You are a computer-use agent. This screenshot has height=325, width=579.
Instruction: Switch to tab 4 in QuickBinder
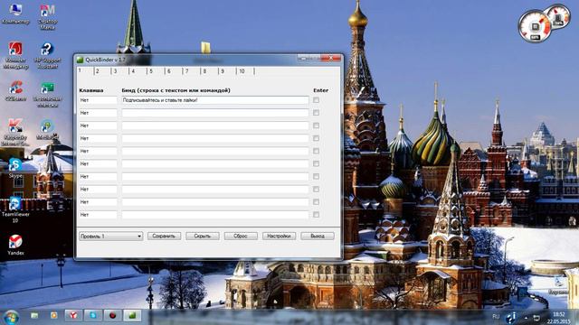[x=138, y=71]
